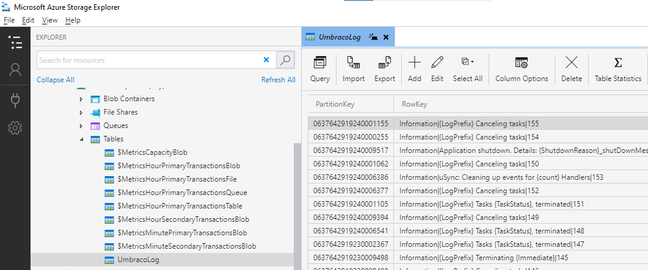The width and height of the screenshot is (648, 270).
Task: Open the Settings gear icon
Action: 15,128
